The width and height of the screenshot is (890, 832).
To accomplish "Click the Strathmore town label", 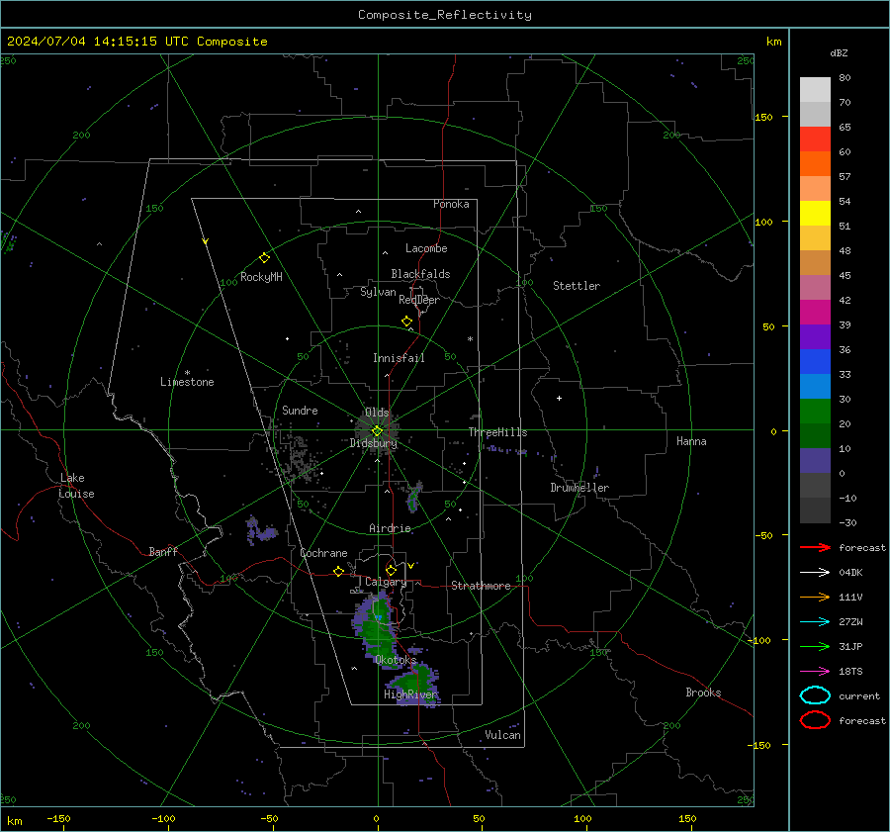I will point(481,586).
